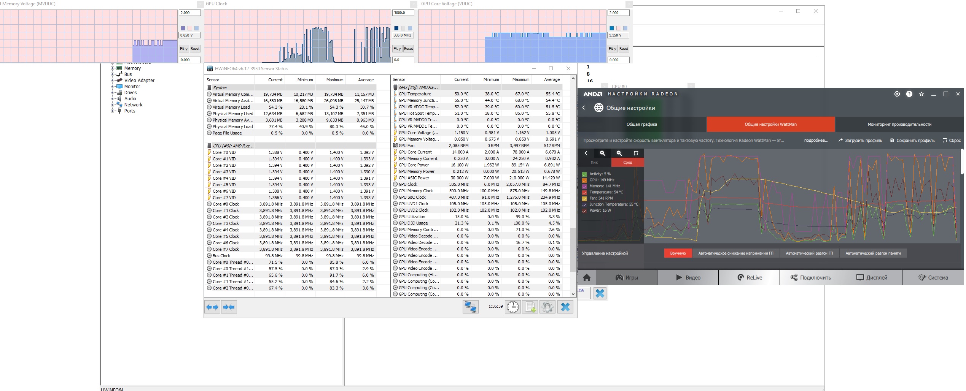Viewport: 966px width, 391px height.
Task: Shrink sensor columns with the blue inward arrows button
Action: point(229,307)
